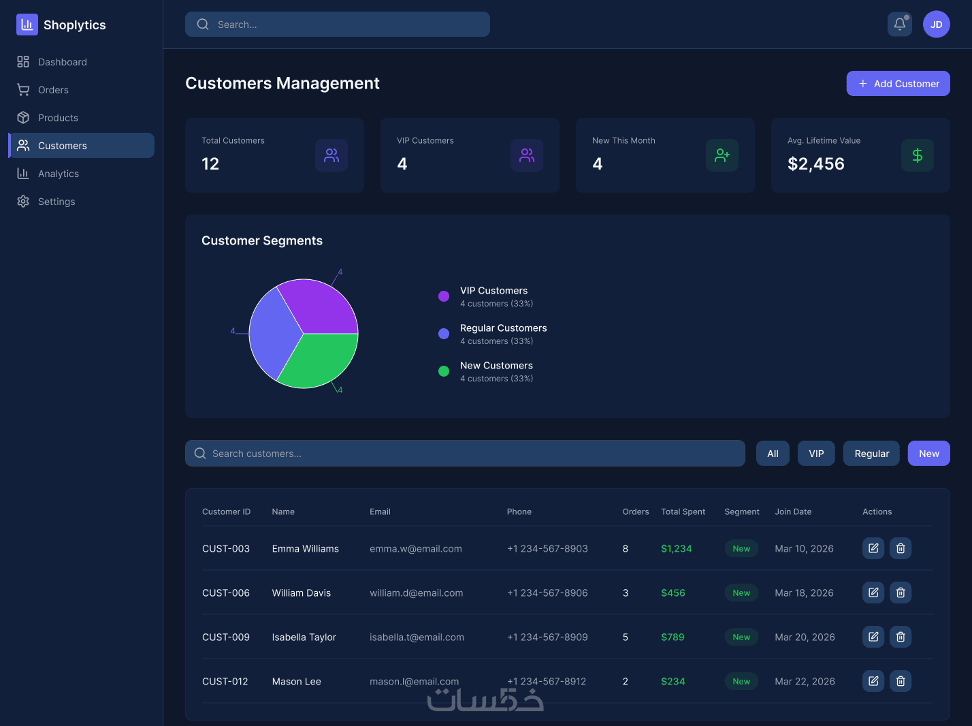
Task: Delete customer Isabella Taylor
Action: 901,637
